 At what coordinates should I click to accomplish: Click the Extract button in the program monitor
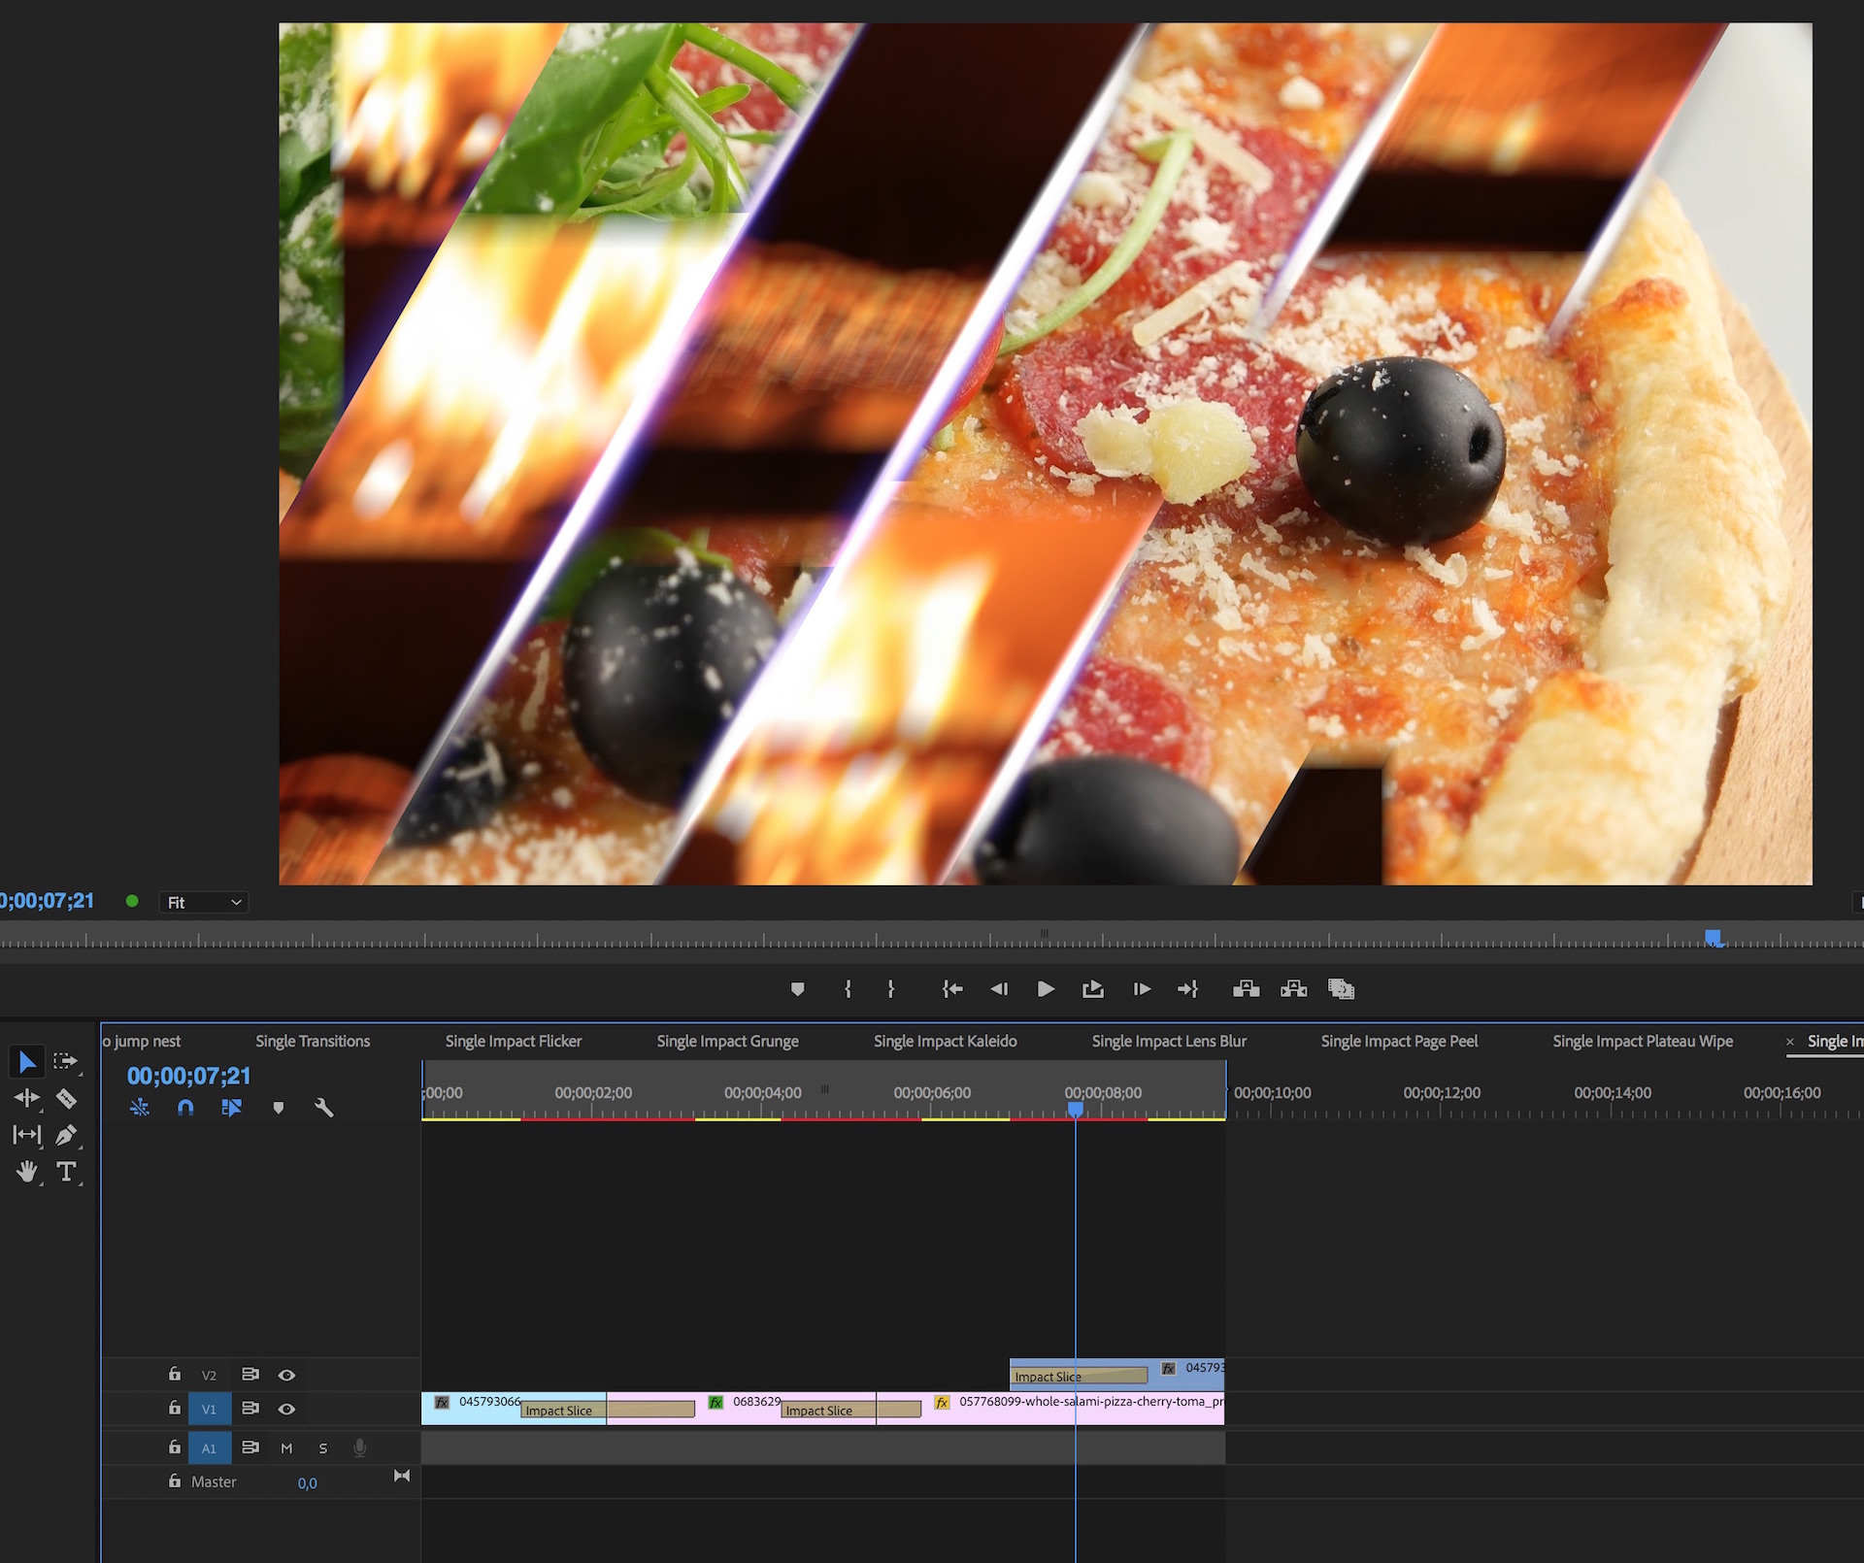click(1293, 989)
